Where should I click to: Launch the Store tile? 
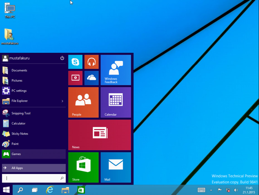[84, 167]
